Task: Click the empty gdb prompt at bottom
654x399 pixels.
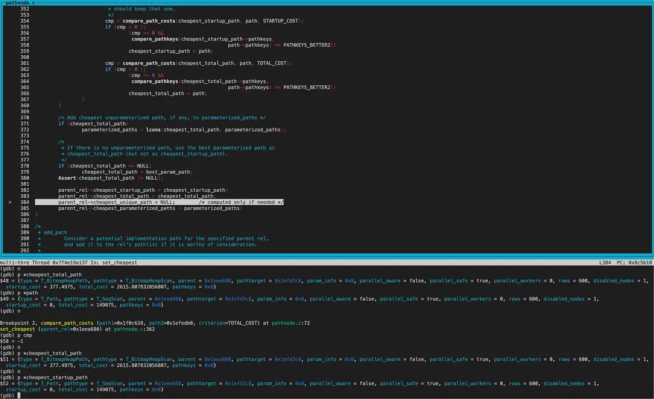Action: point(19,395)
